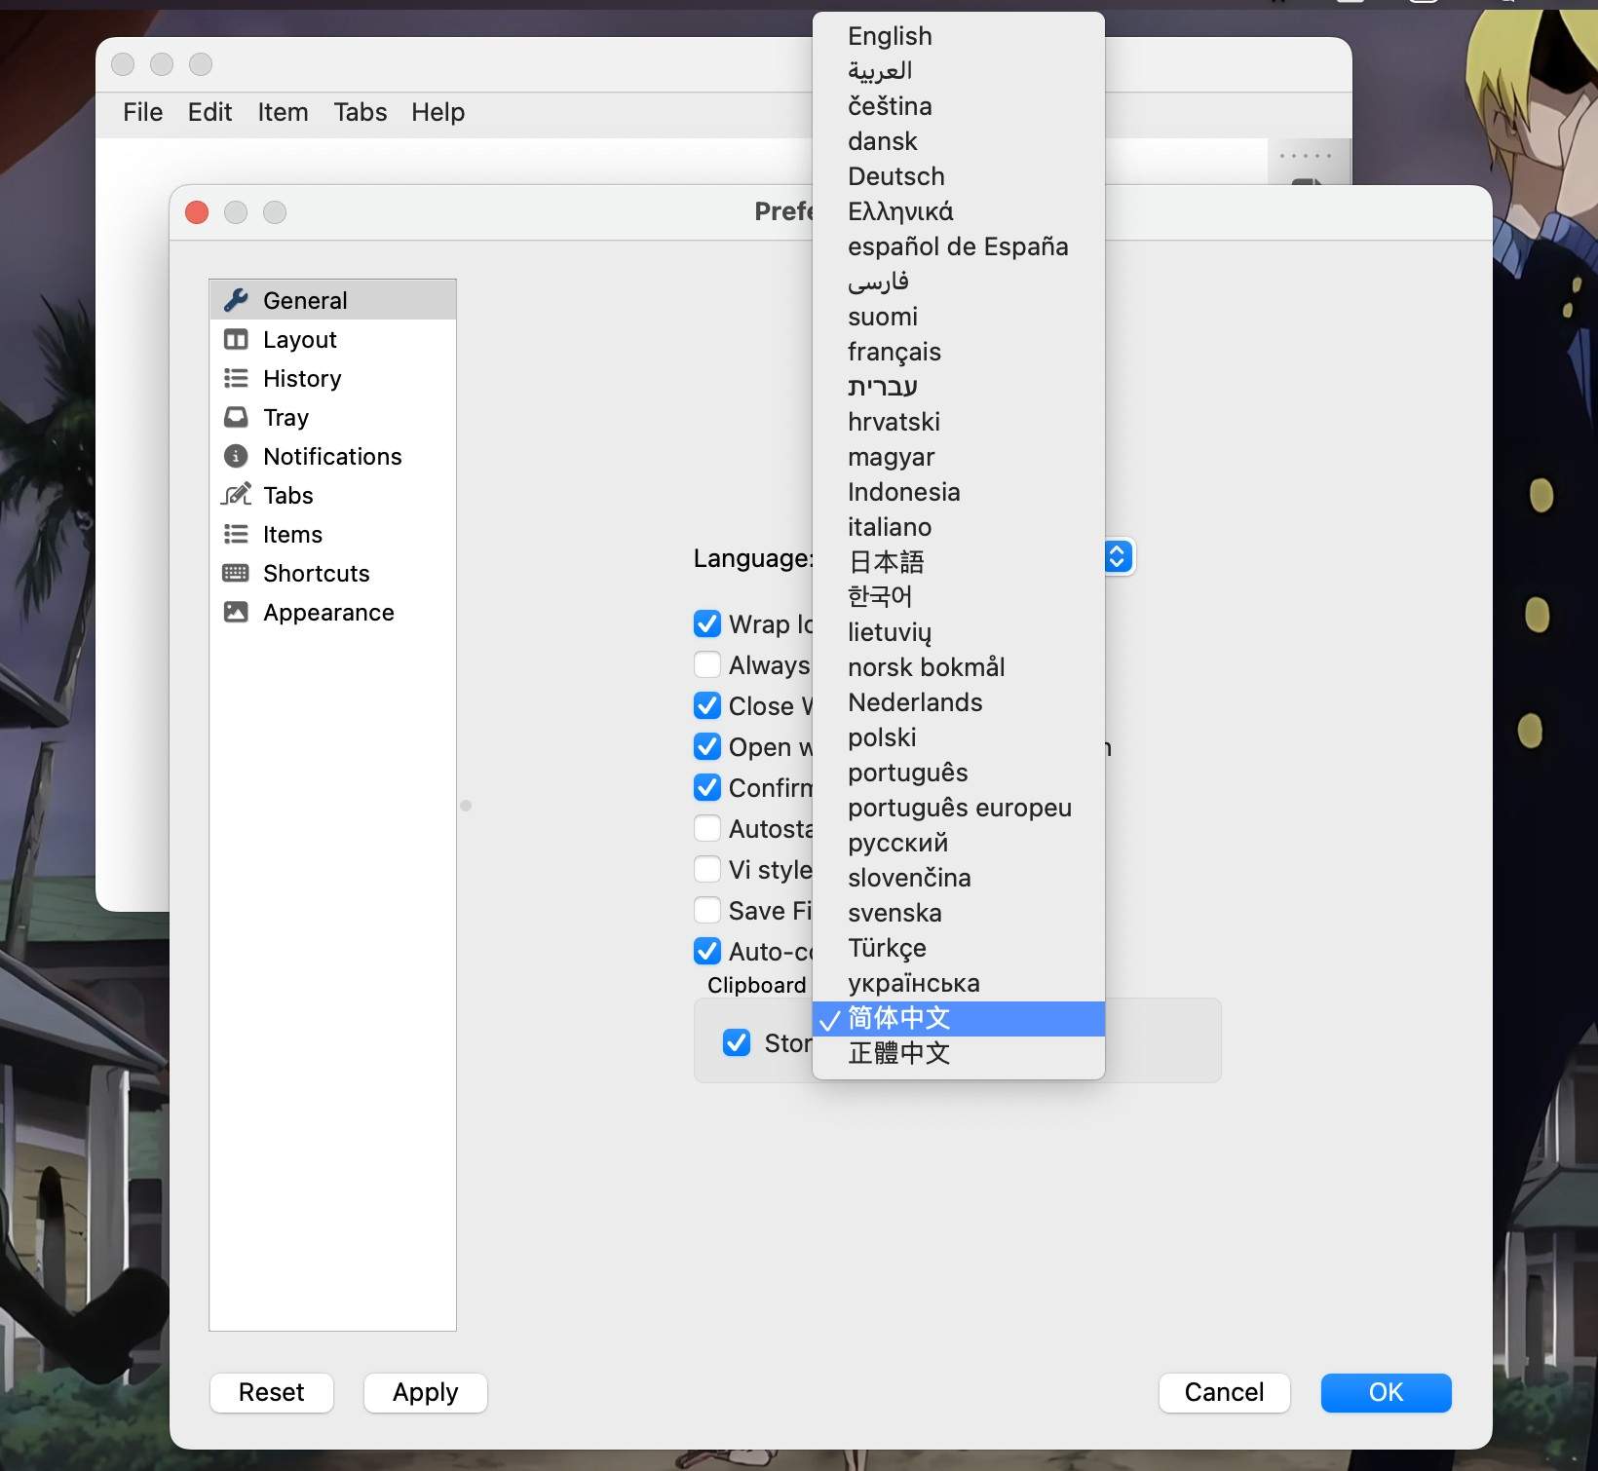This screenshot has height=1471, width=1598.
Task: Click the Notifications info icon
Action: tap(236, 456)
